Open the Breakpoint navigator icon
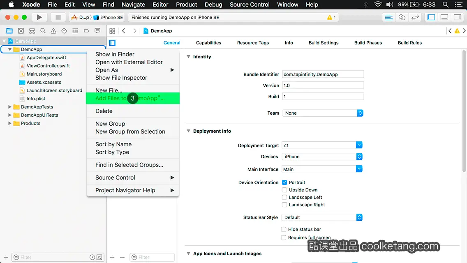 coord(86,31)
